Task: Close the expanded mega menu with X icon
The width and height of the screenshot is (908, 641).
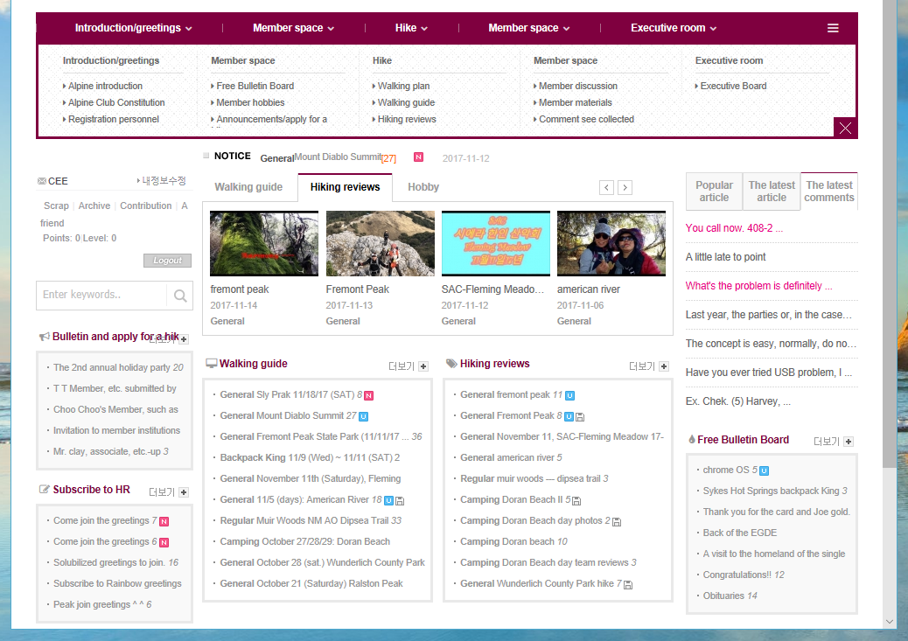Action: click(845, 128)
